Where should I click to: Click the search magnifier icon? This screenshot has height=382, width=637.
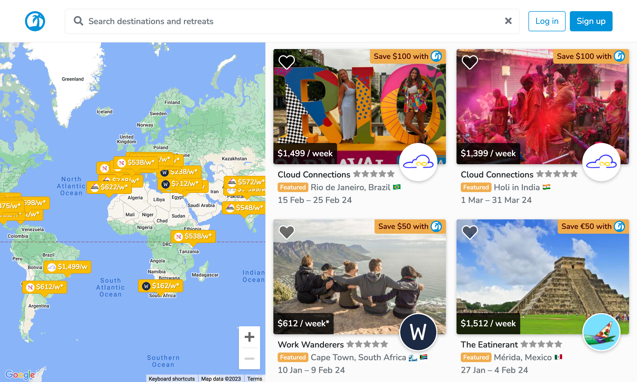[x=78, y=21]
